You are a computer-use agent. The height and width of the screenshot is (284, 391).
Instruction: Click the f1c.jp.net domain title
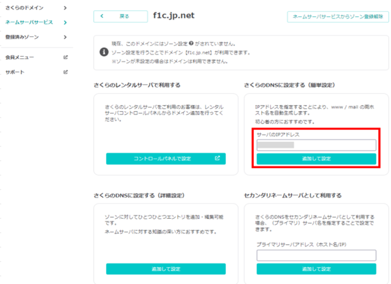[x=174, y=16]
